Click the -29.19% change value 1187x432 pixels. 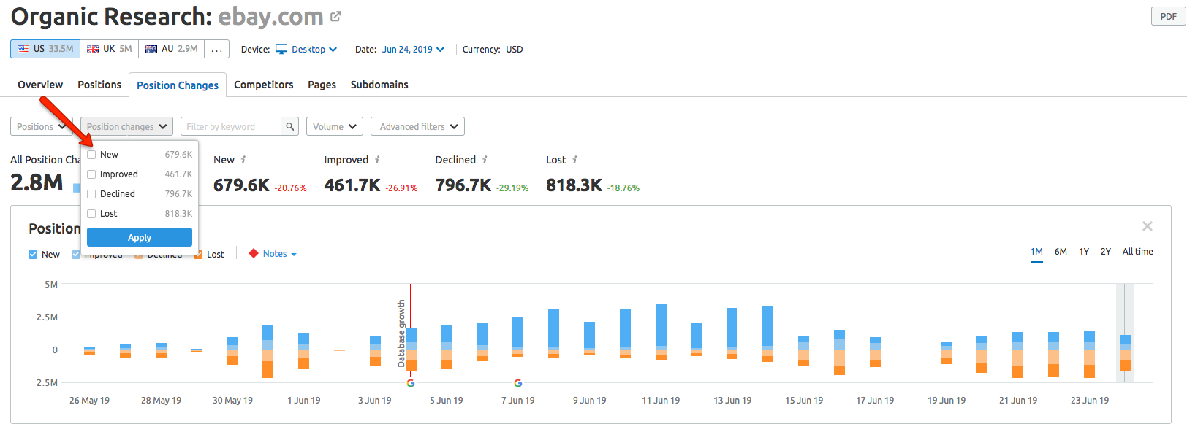pos(512,188)
